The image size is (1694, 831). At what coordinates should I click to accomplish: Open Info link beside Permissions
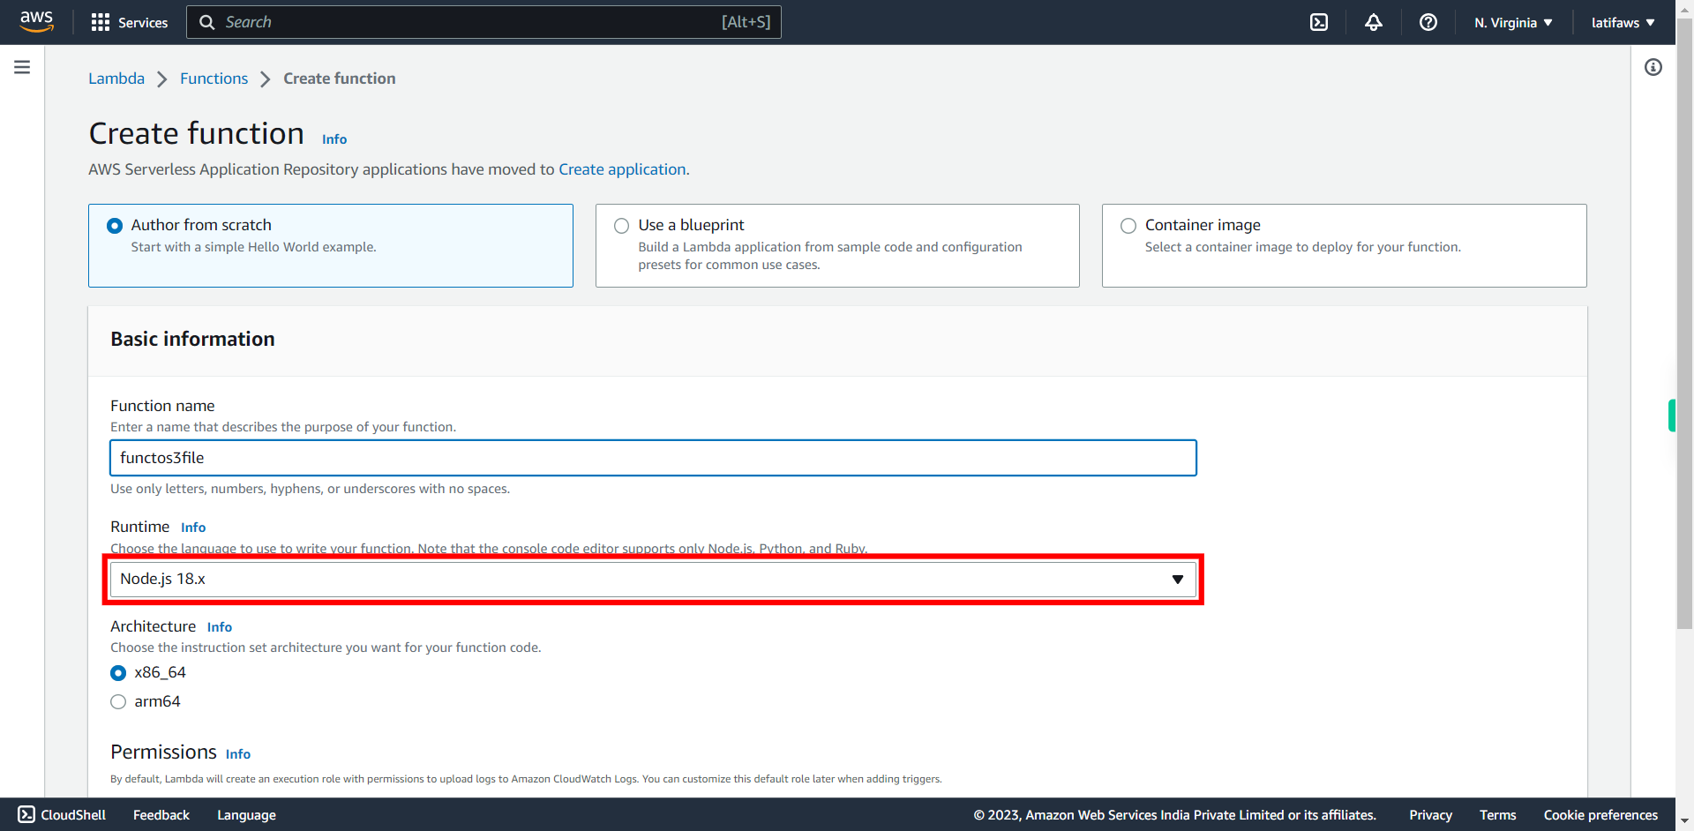(x=238, y=754)
